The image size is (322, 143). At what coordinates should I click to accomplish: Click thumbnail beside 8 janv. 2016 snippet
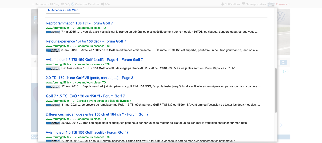[53, 50]
